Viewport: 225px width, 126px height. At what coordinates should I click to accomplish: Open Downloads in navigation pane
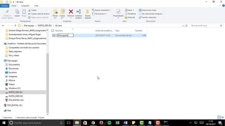coord(13,69)
